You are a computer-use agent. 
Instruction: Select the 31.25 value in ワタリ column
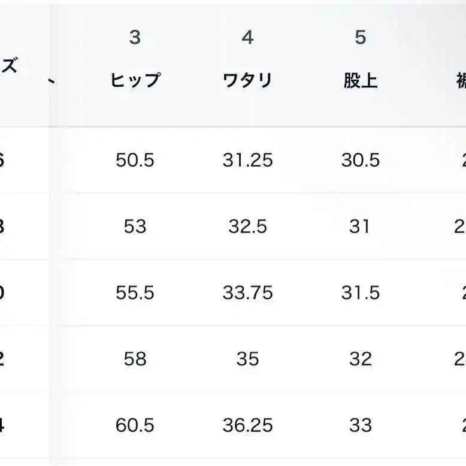coord(247,161)
